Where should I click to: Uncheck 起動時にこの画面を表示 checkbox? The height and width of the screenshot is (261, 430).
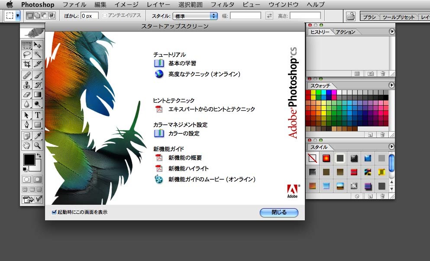[x=54, y=212]
